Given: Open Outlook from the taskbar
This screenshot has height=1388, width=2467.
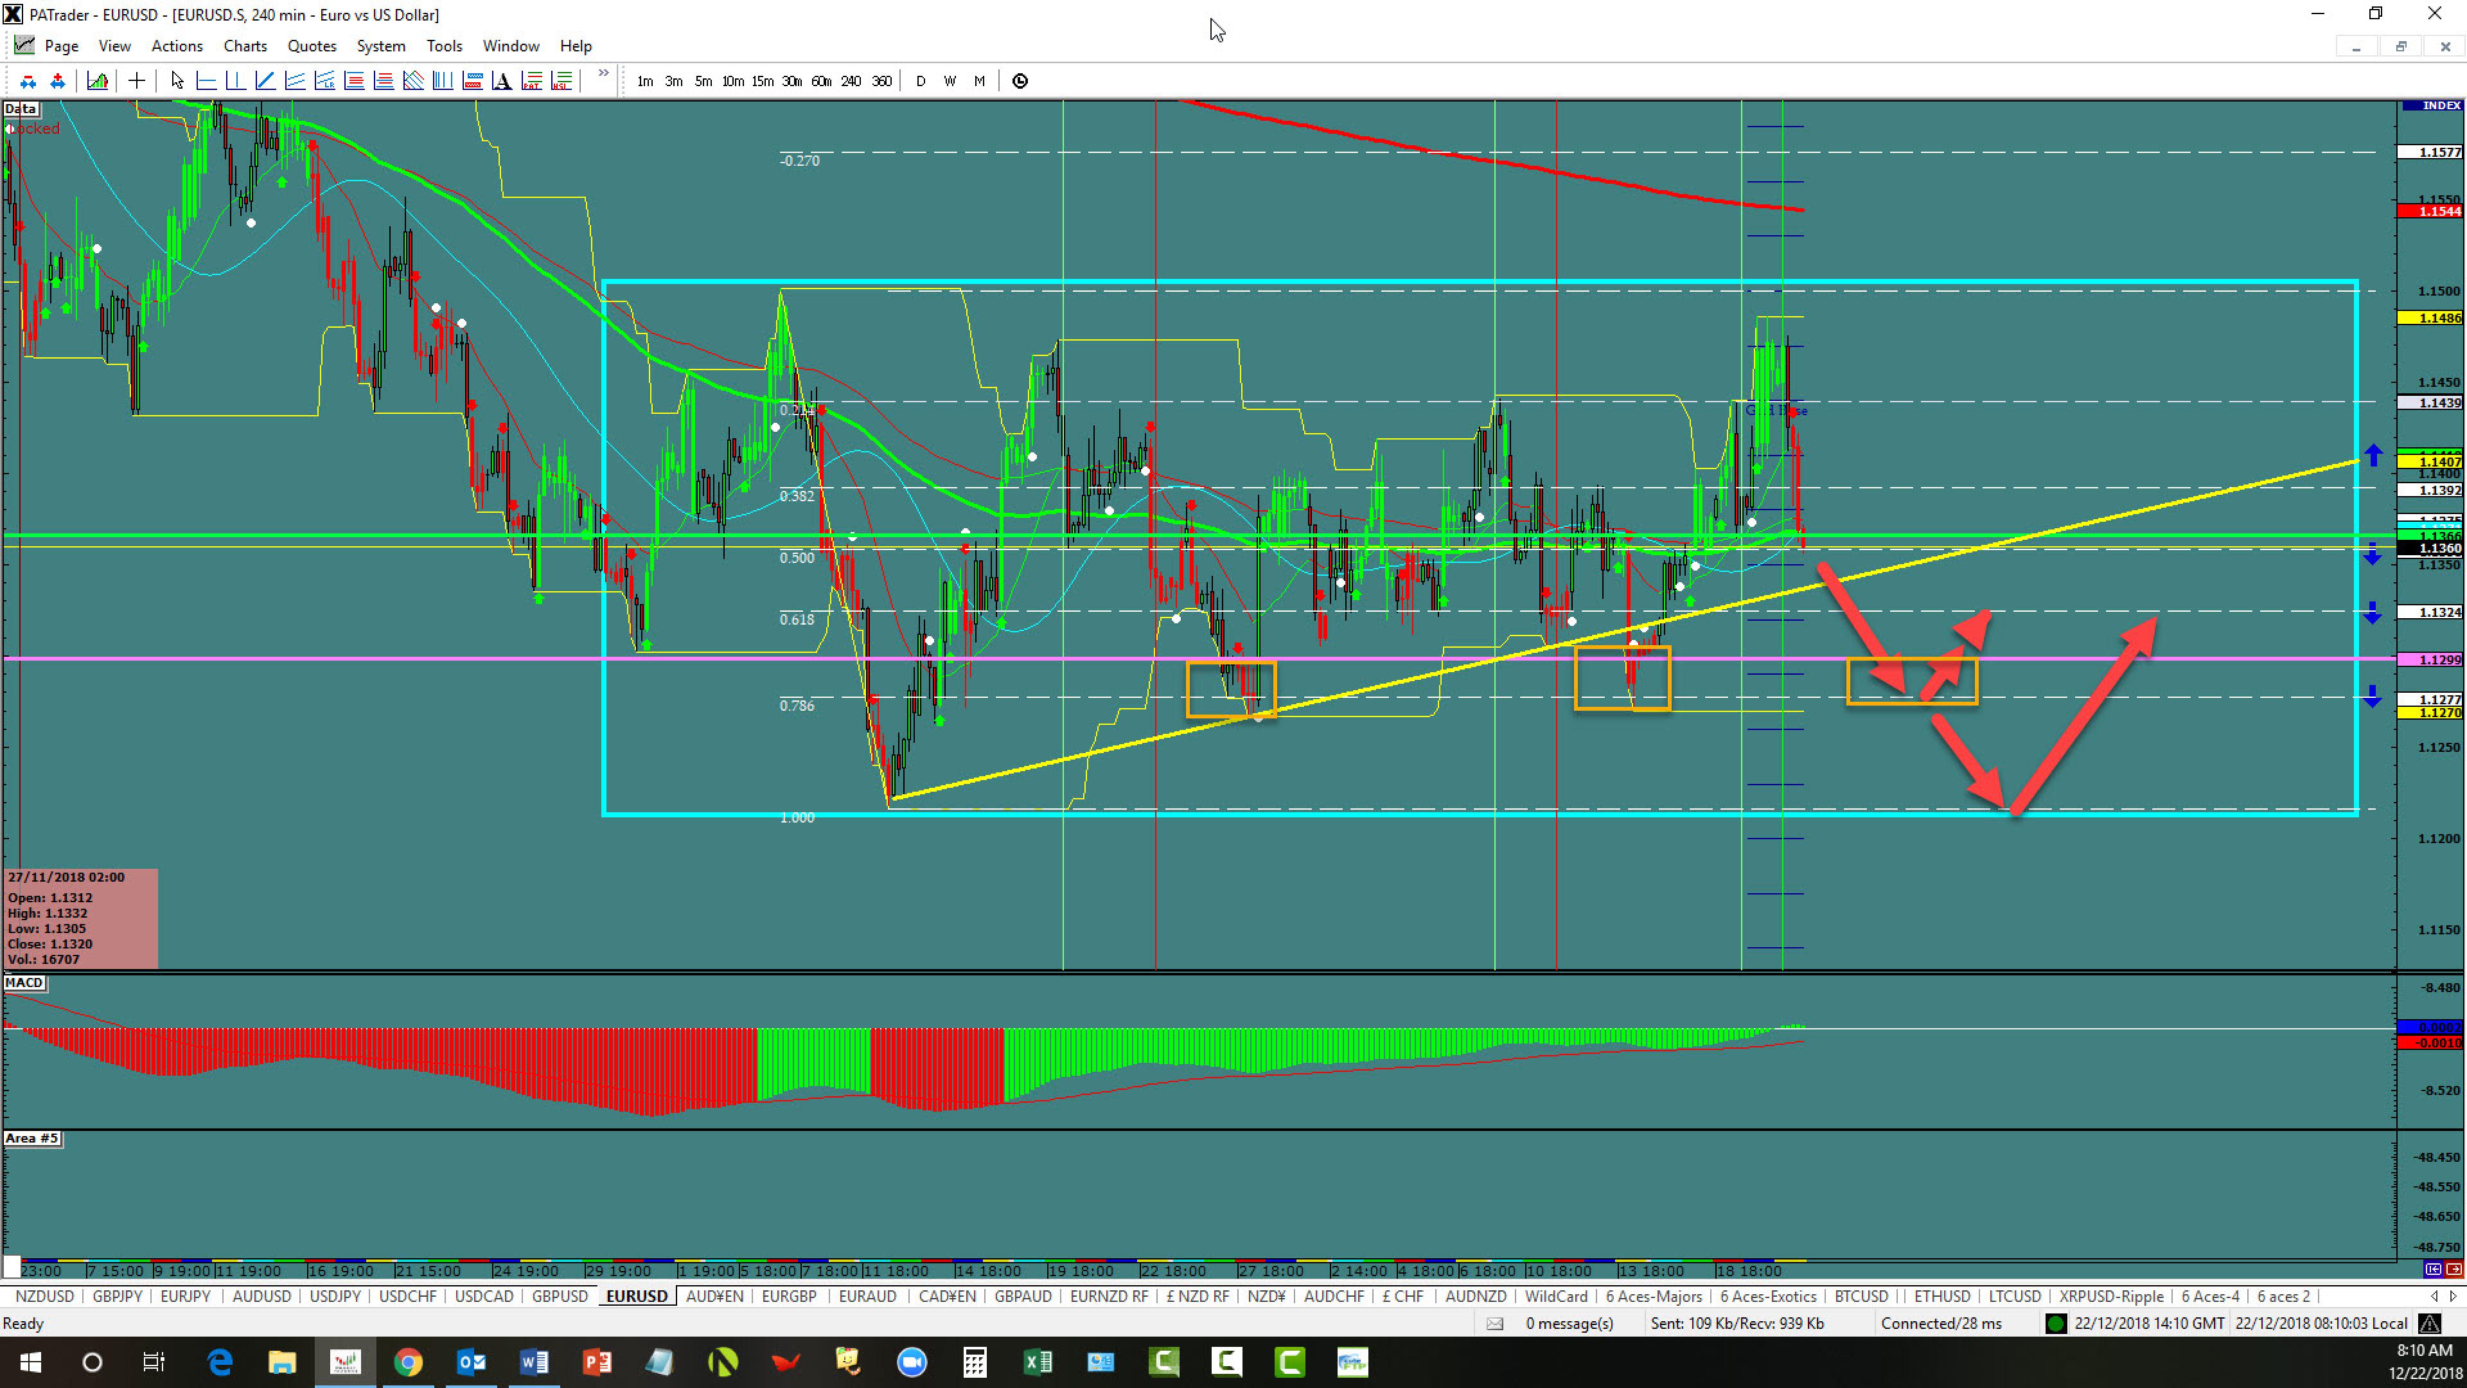Looking at the screenshot, I should click(471, 1362).
